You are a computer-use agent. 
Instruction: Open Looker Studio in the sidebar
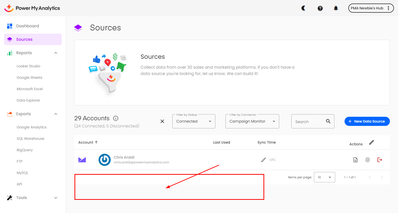[28, 66]
